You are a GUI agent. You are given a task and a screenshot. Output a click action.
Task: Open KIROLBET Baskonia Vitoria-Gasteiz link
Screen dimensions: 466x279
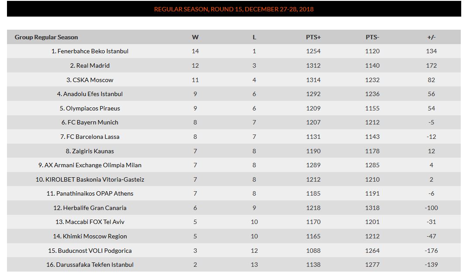tap(93, 179)
